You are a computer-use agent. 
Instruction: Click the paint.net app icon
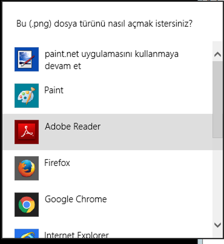27,59
